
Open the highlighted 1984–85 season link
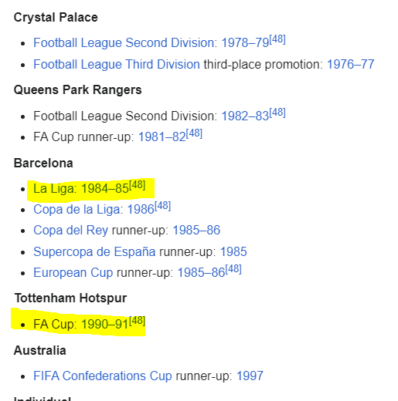105,189
